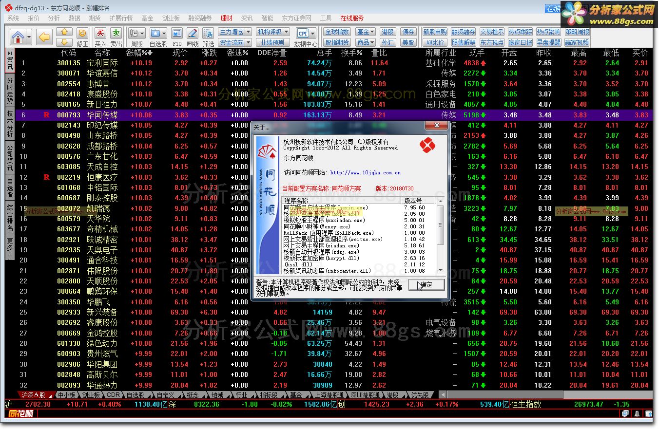
Task: Sort by the 换手% column header
Action: pos(351,53)
